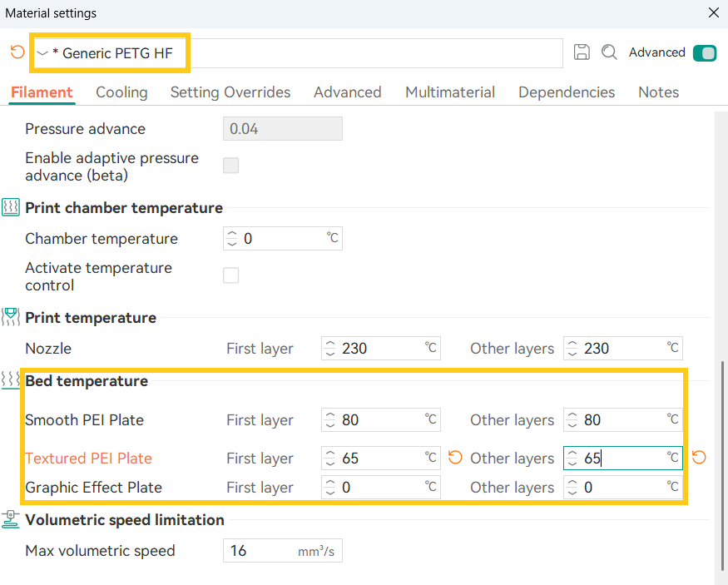Viewport: 728px width, 585px height.
Task: Click the Textured PEI Plate label
Action: (89, 459)
